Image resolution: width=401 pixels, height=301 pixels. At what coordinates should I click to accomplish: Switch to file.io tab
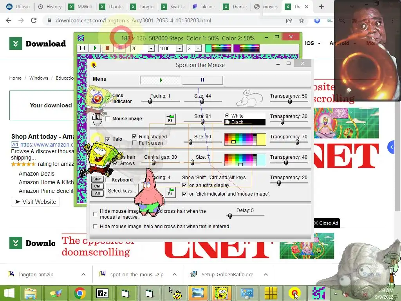tap(204, 7)
